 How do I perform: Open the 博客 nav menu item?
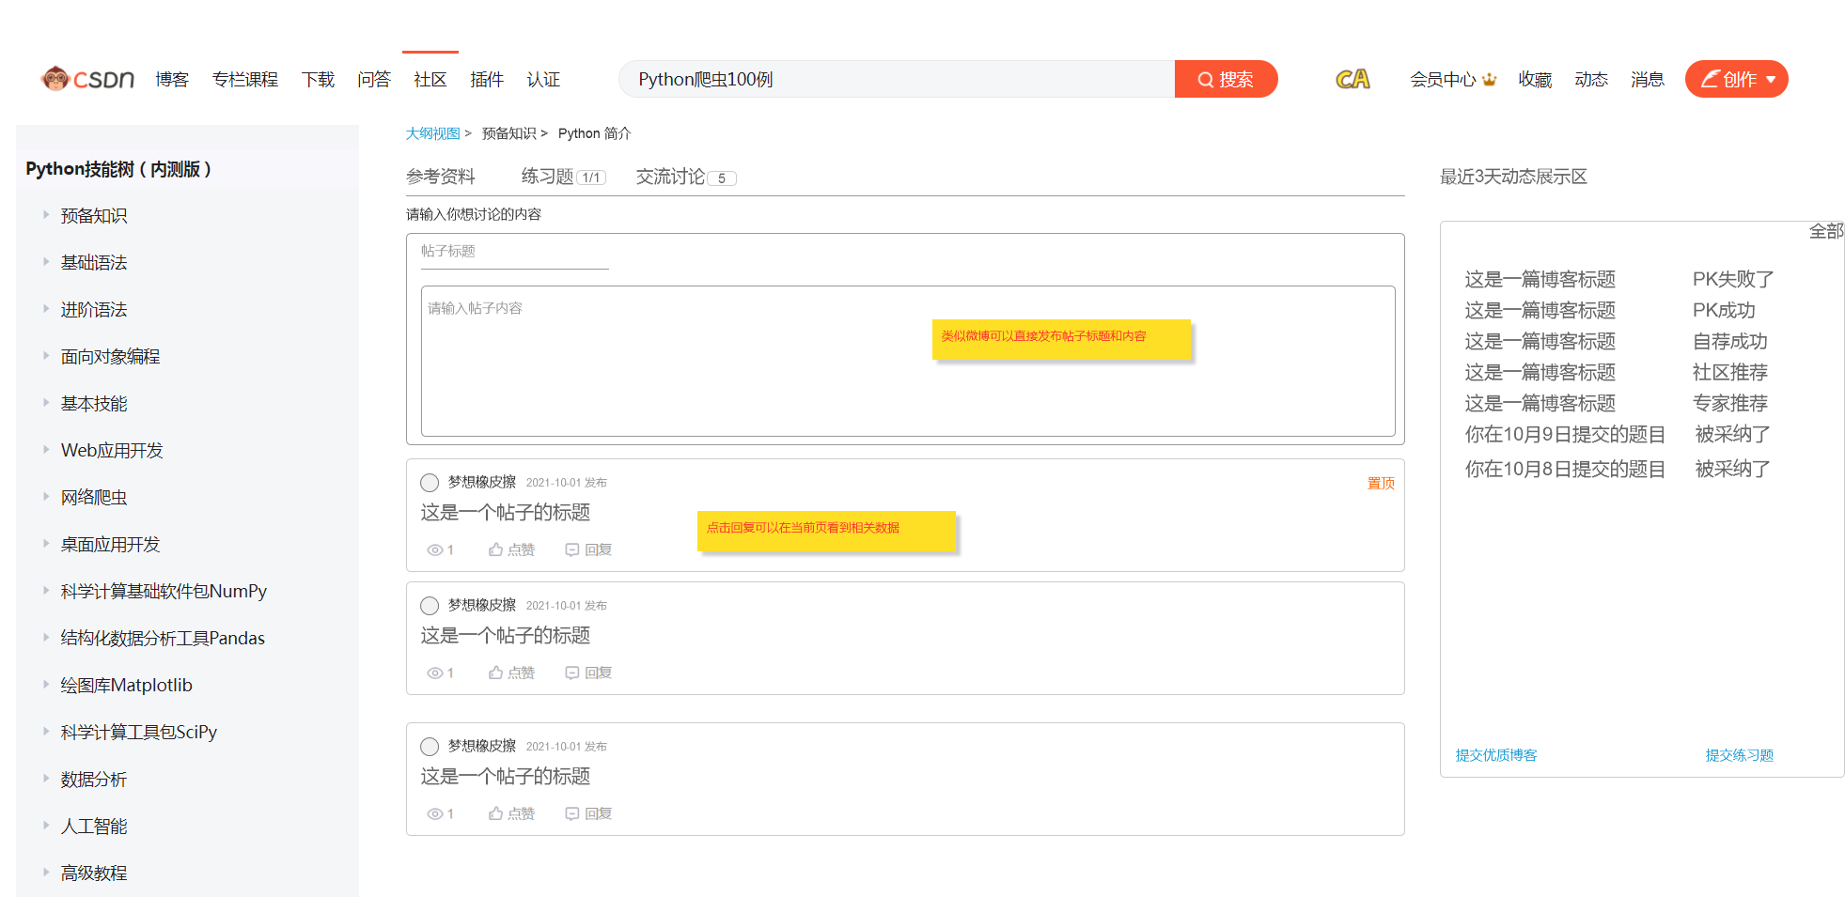[172, 80]
